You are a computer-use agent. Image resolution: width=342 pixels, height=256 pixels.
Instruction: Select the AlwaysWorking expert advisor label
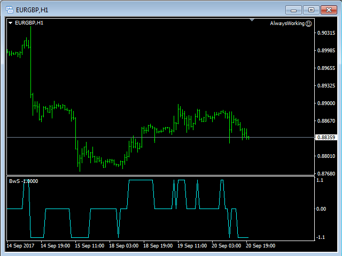(287, 23)
